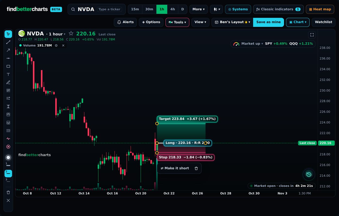Click the pink heartbeat pulse tool icon
The width and height of the screenshot is (339, 216).
[x=8, y=139]
